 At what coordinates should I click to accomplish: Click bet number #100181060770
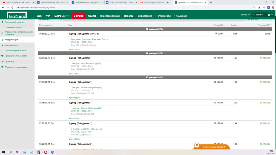pos(75,50)
